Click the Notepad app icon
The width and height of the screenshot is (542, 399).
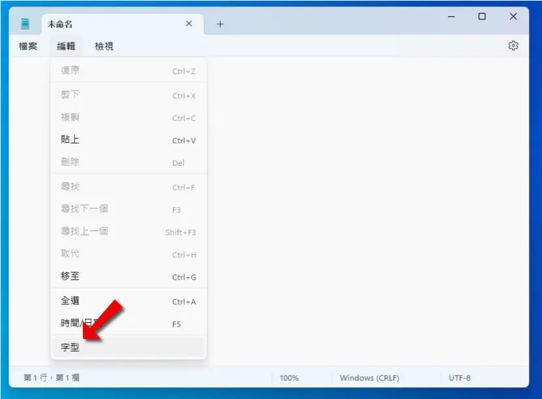(25, 24)
